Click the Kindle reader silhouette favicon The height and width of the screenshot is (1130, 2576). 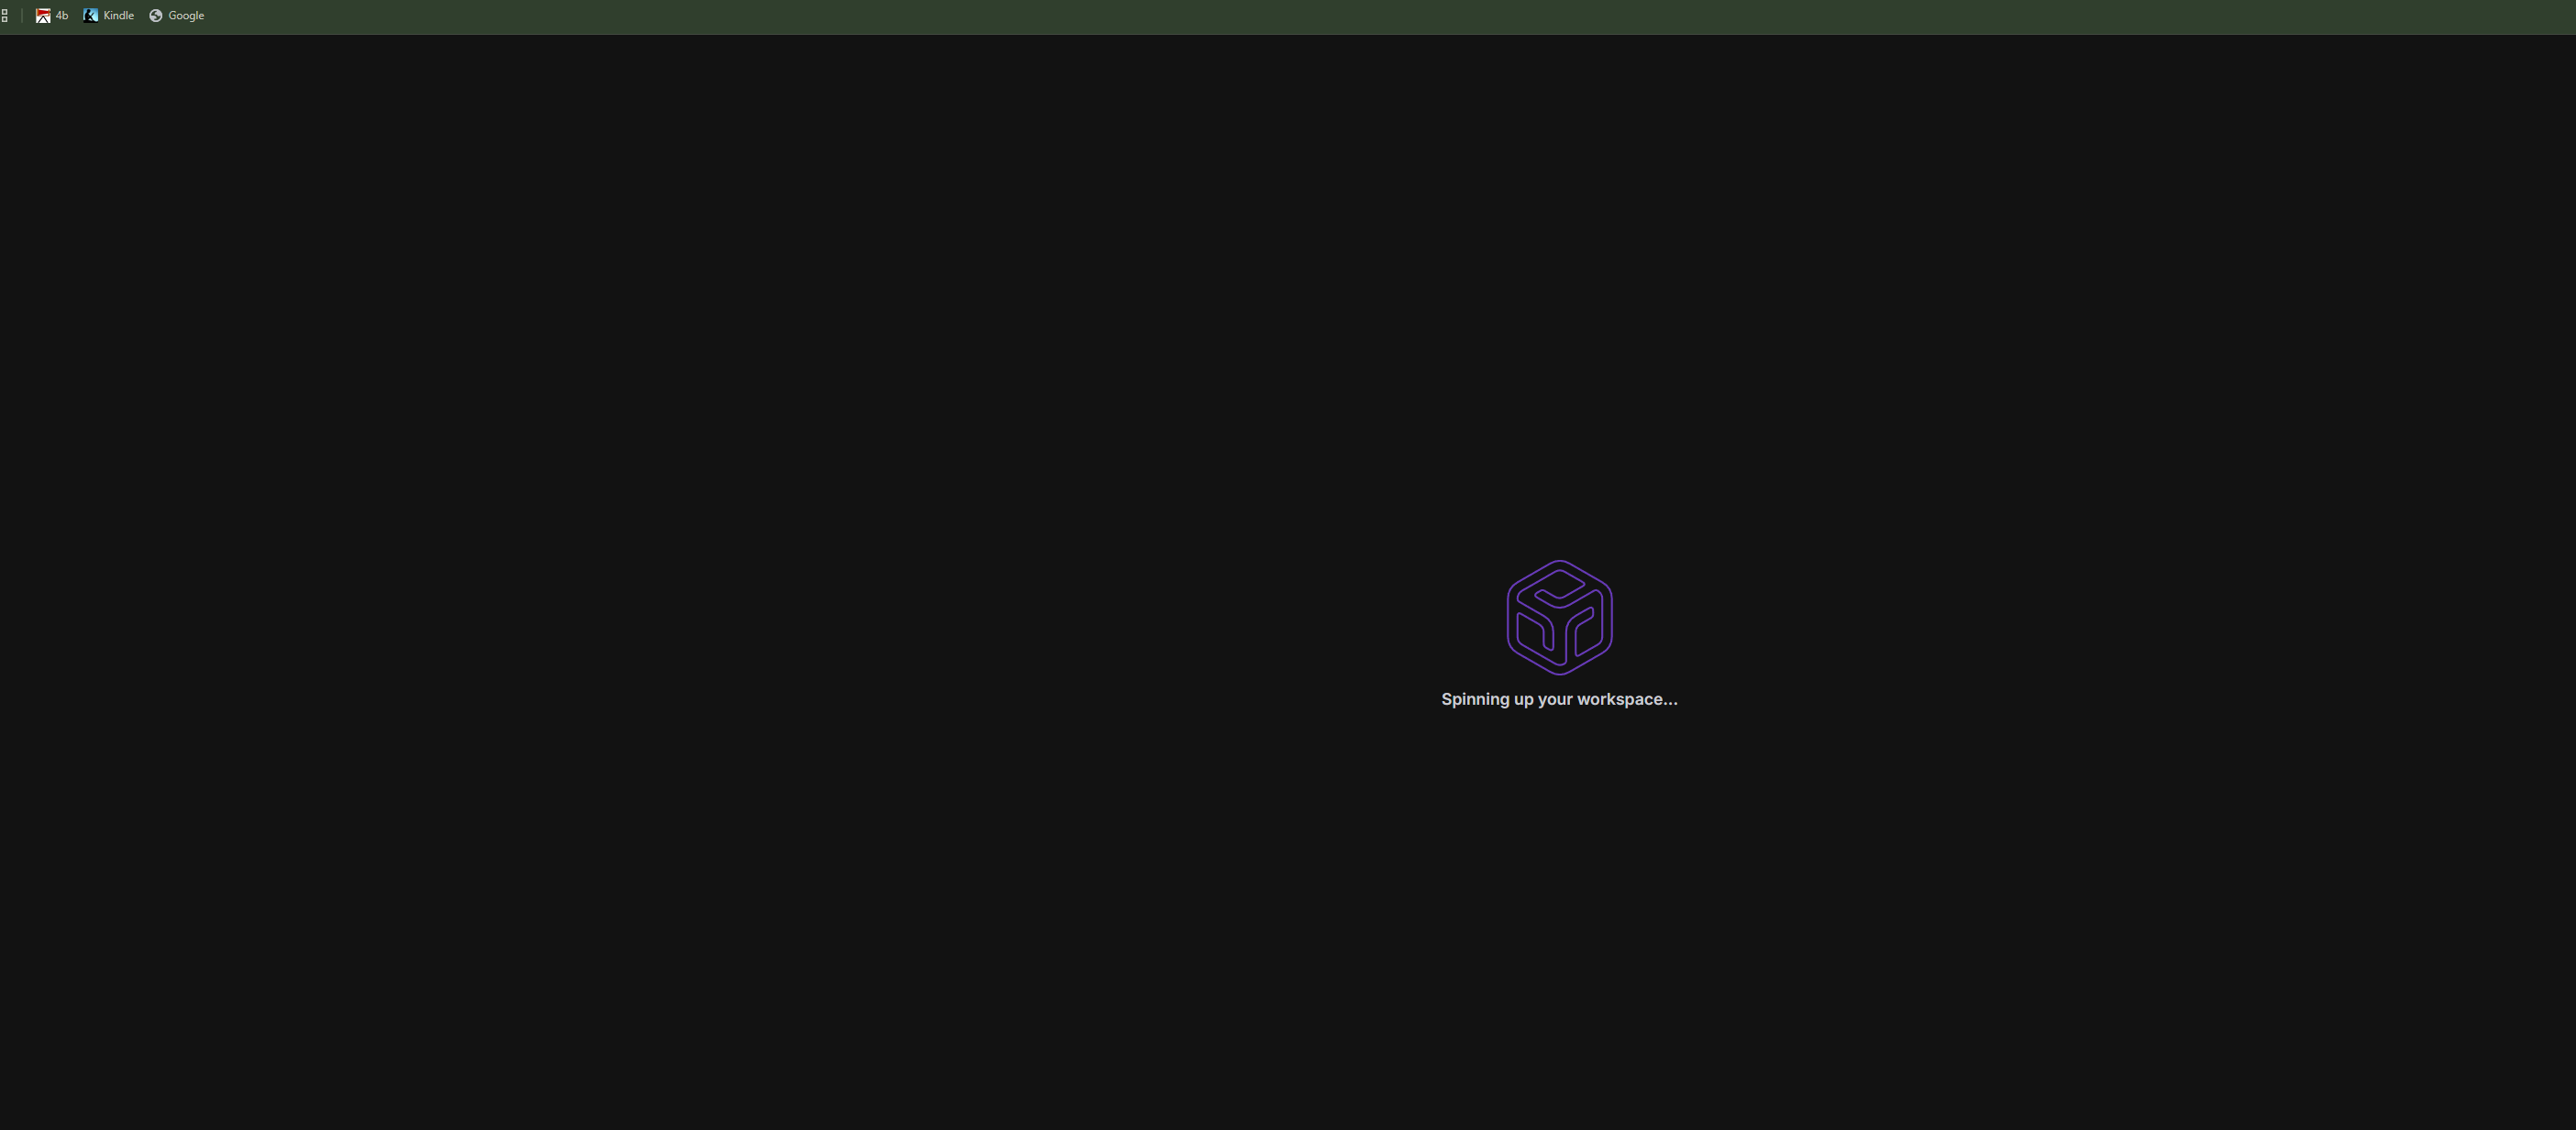(91, 15)
